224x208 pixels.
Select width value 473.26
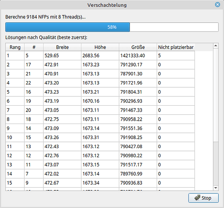tap(62, 137)
